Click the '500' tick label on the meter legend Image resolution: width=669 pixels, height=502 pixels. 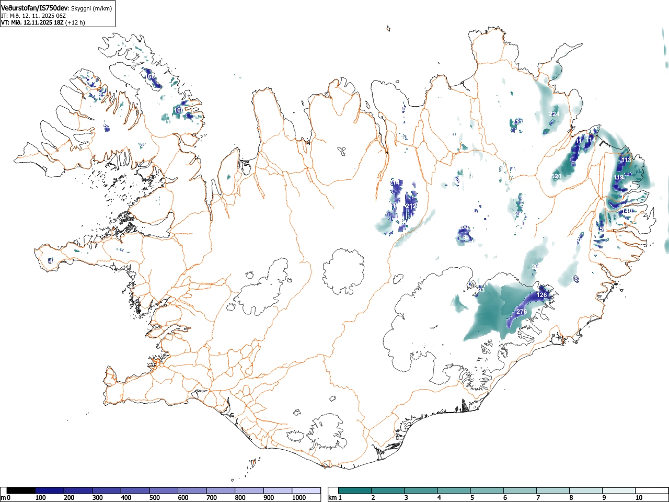click(154, 498)
